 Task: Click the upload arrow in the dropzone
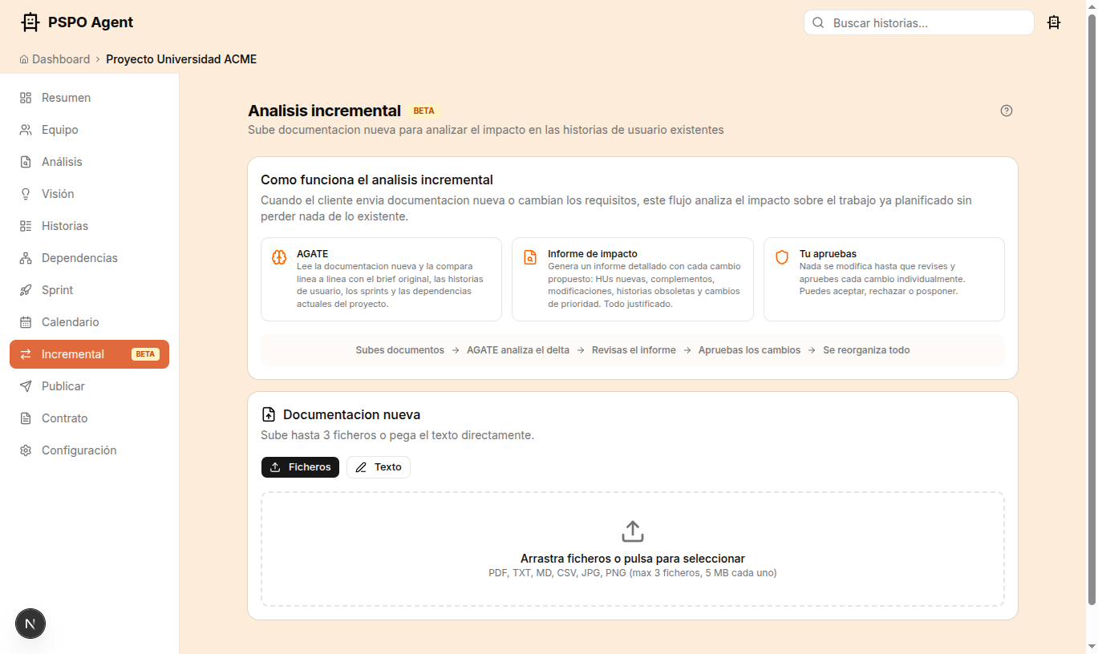pos(633,531)
